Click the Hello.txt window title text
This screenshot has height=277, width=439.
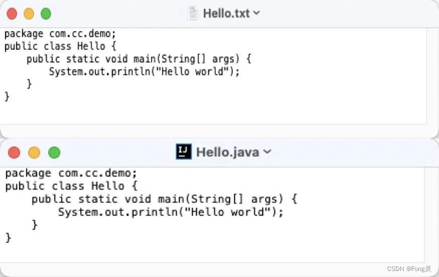point(226,14)
